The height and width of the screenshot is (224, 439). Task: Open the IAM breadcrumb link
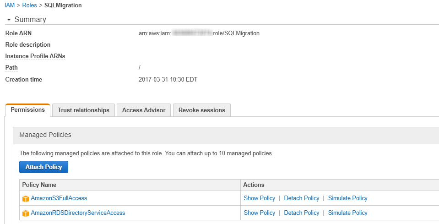tap(10, 5)
